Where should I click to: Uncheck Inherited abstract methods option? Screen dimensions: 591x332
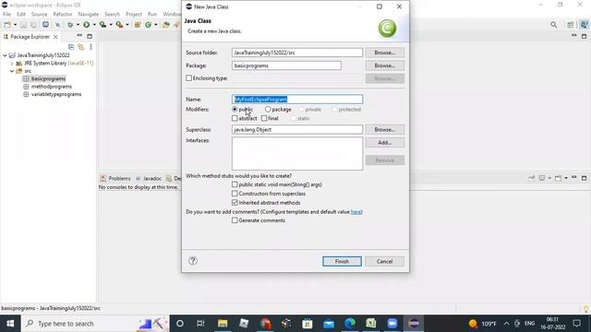[235, 203]
